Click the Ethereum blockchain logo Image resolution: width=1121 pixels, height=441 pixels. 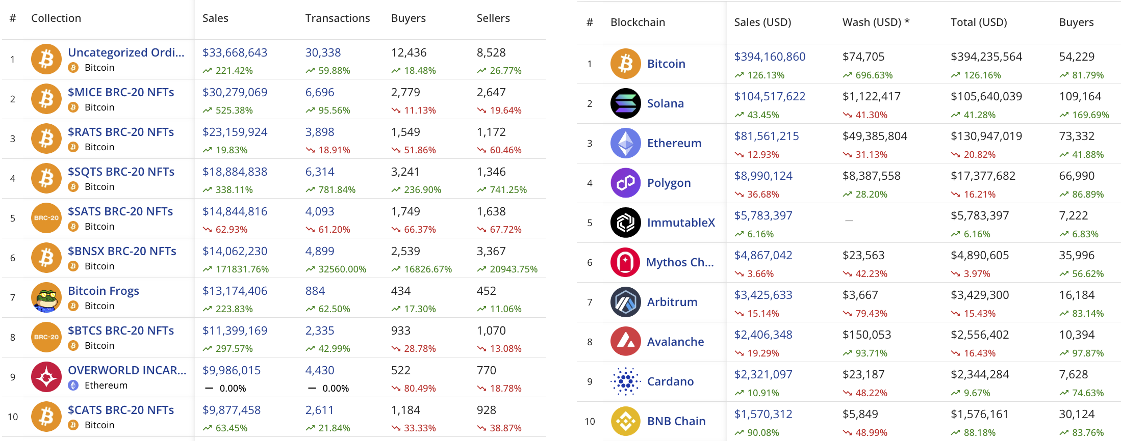[625, 143]
